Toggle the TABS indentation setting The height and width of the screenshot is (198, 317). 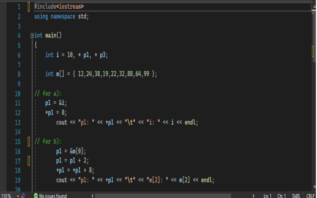point(296,196)
